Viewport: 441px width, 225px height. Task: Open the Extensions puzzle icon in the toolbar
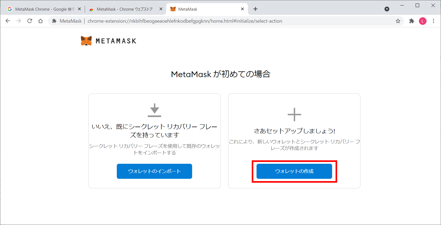(x=411, y=21)
